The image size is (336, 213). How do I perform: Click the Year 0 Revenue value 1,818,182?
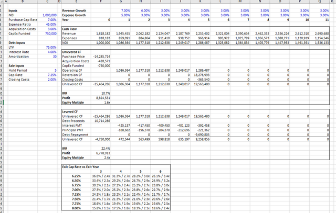[103, 33]
